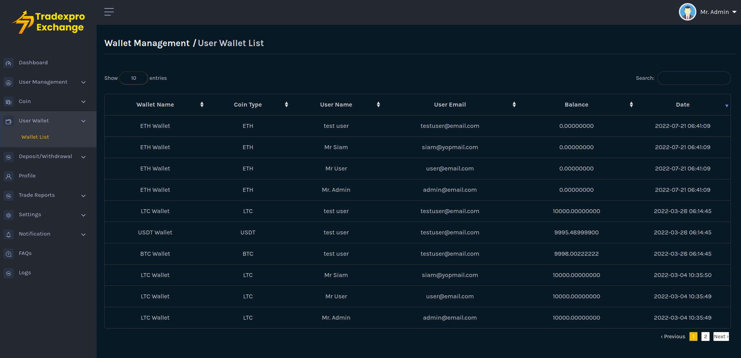The width and height of the screenshot is (741, 358).
Task: Open the Logs menu item
Action: pos(25,273)
